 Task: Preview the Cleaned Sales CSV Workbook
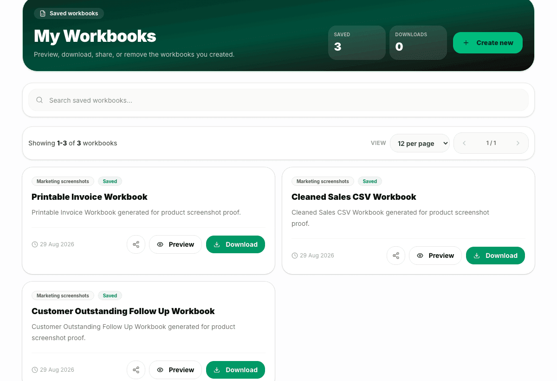(435, 256)
